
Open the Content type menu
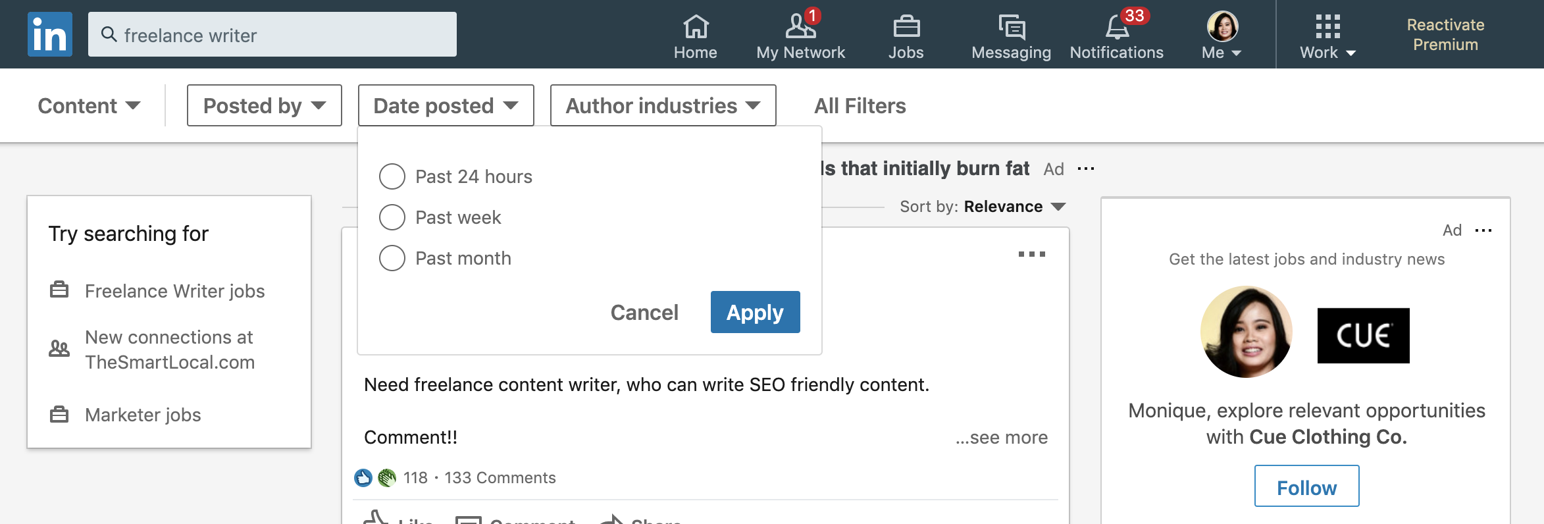[89, 105]
